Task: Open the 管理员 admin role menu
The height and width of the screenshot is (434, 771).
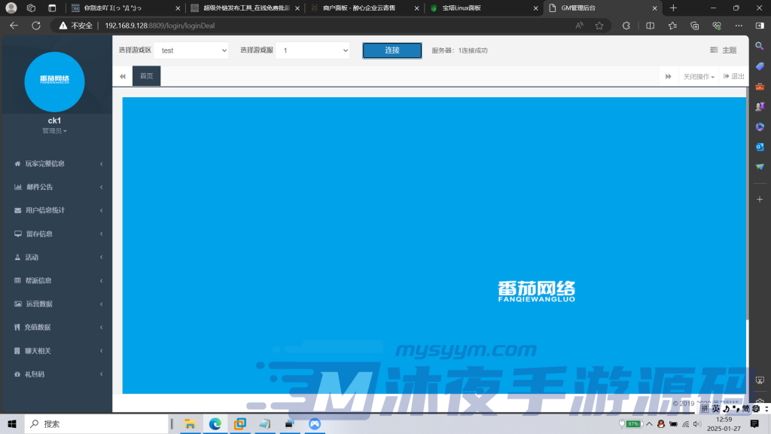Action: [56, 130]
